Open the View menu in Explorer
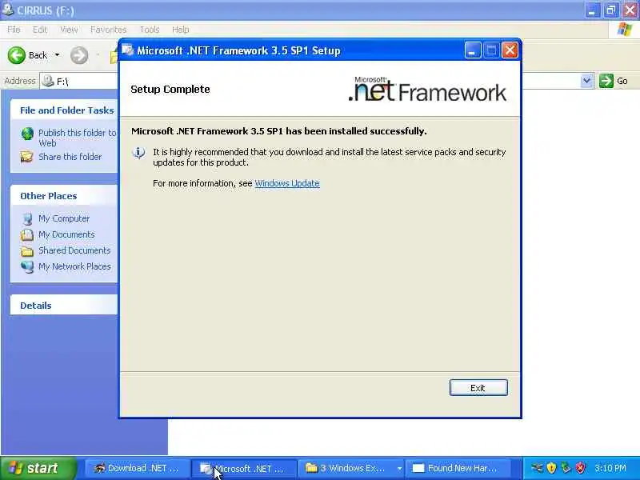The width and height of the screenshot is (640, 480). 69,30
